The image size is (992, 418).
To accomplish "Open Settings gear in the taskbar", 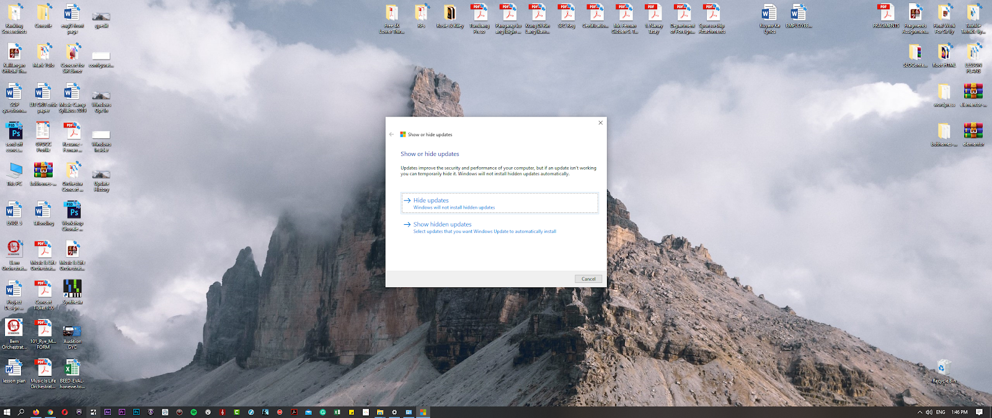I will coord(394,412).
